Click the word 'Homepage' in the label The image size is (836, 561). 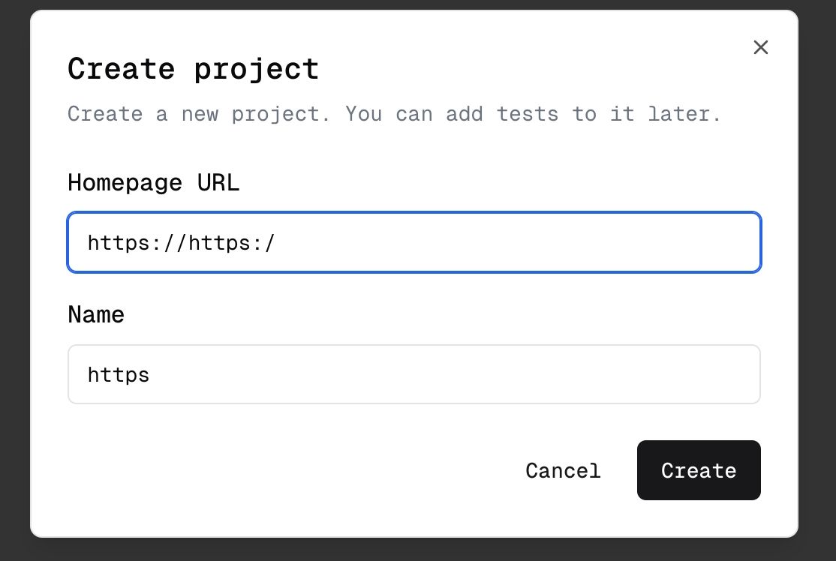click(x=125, y=182)
